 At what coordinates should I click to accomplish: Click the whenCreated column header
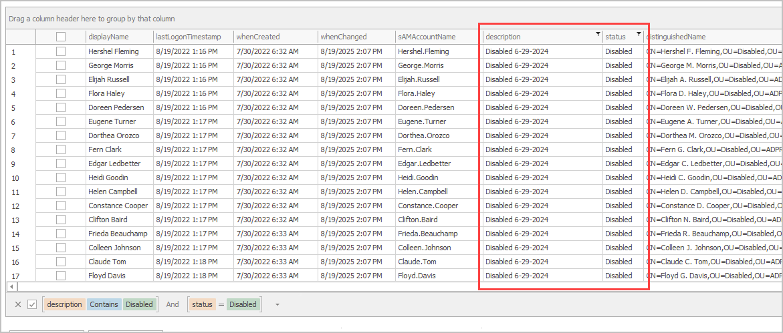click(258, 37)
